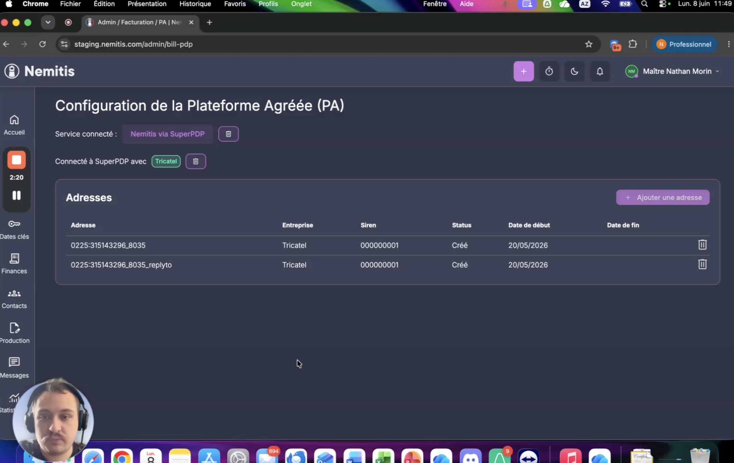View site information icon in address bar
This screenshot has height=463, width=734.
click(64, 45)
